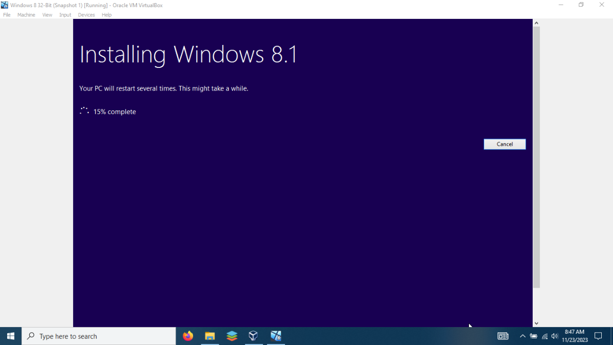Click the spinning progress indicator
This screenshot has height=345, width=613.
[x=84, y=111]
